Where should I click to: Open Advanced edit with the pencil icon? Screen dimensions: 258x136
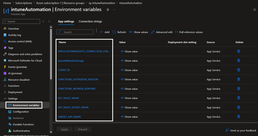tap(162, 32)
